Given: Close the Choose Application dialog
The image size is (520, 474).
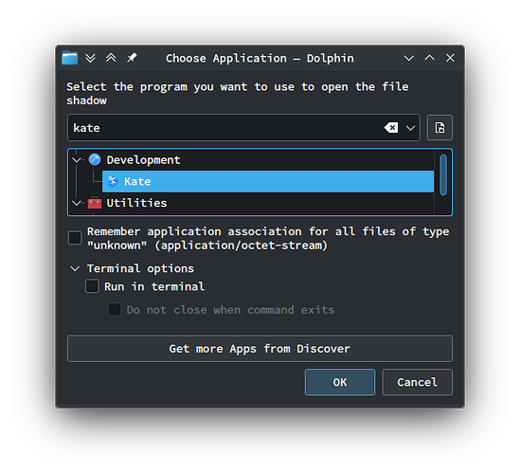Looking at the screenshot, I should tap(450, 58).
